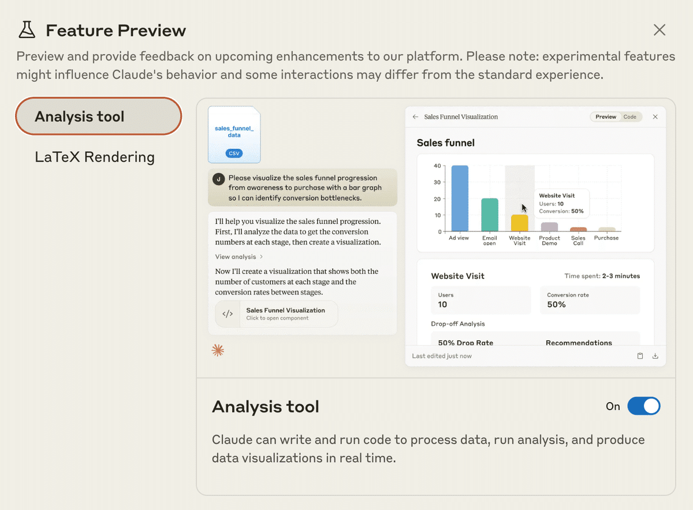Open the LaTeX Rendering tab
Image resolution: width=693 pixels, height=510 pixels.
point(95,157)
